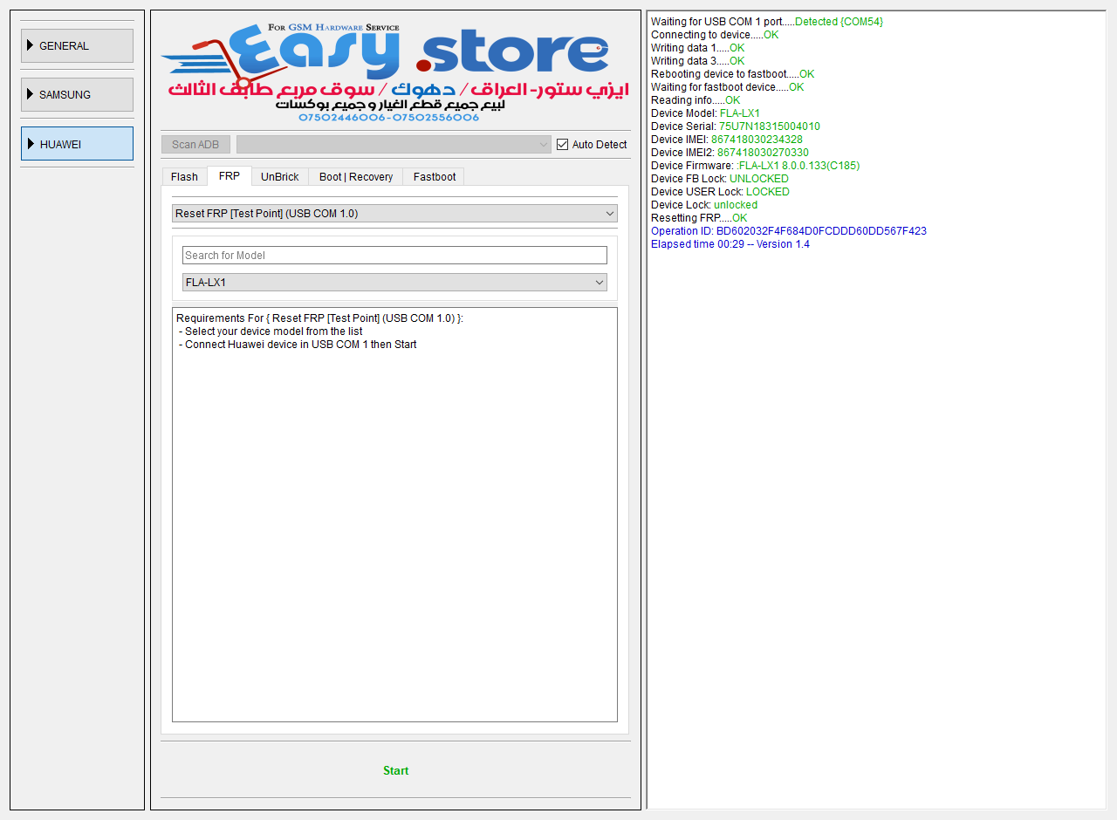Screen dimensions: 1117x820
Task: Switch to the Fastboot tab
Action: 435,177
